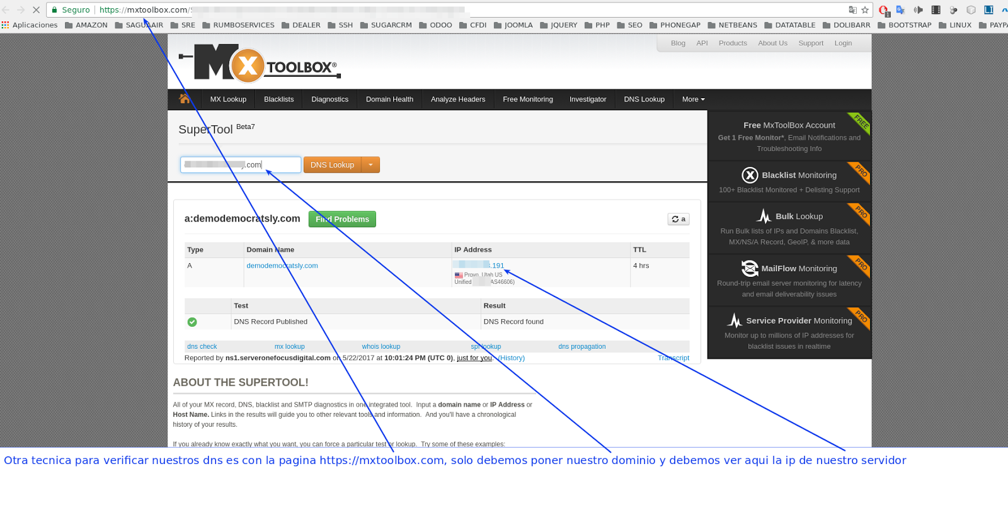Open the SSH bookmarks folder
1008x508 pixels.
pyautogui.click(x=340, y=25)
